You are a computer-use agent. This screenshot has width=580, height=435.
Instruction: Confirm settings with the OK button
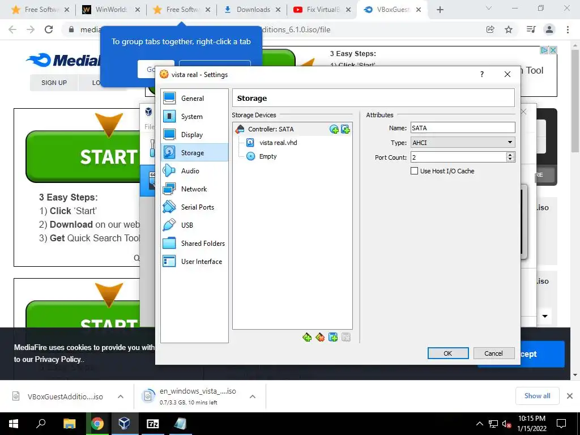(x=448, y=353)
